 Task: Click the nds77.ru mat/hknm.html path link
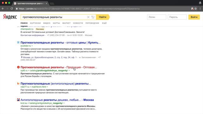33,87
